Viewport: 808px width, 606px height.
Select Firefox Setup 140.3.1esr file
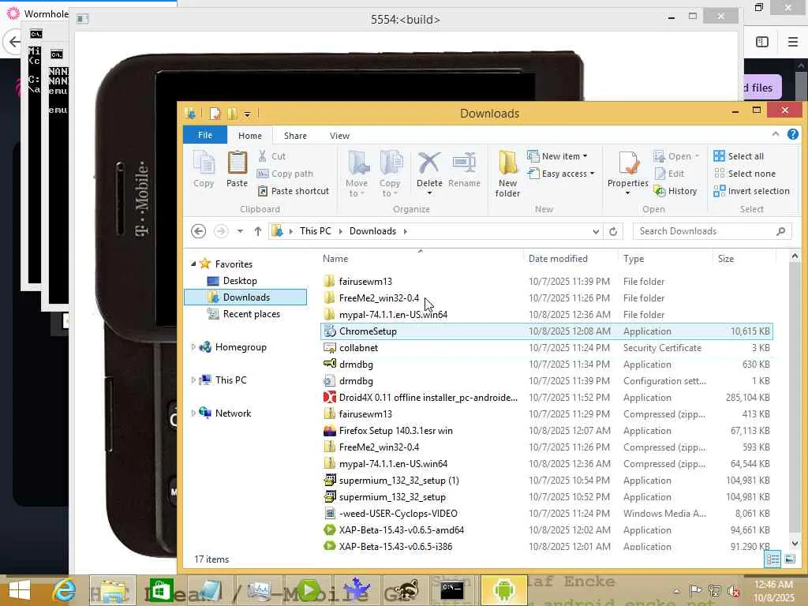click(546, 430)
